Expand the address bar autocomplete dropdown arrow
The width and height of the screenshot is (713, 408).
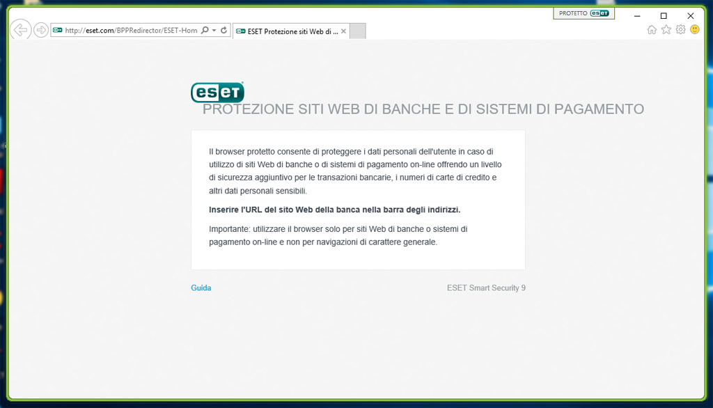(x=214, y=31)
